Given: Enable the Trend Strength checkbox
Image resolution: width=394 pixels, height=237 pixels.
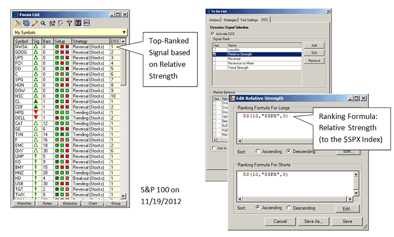Looking at the screenshot, I should [214, 68].
